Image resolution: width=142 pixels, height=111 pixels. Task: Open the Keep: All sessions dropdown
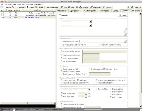click(x=53, y=7)
